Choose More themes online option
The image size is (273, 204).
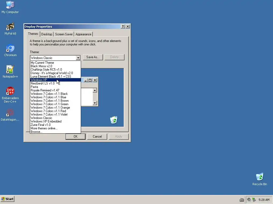[55, 128]
